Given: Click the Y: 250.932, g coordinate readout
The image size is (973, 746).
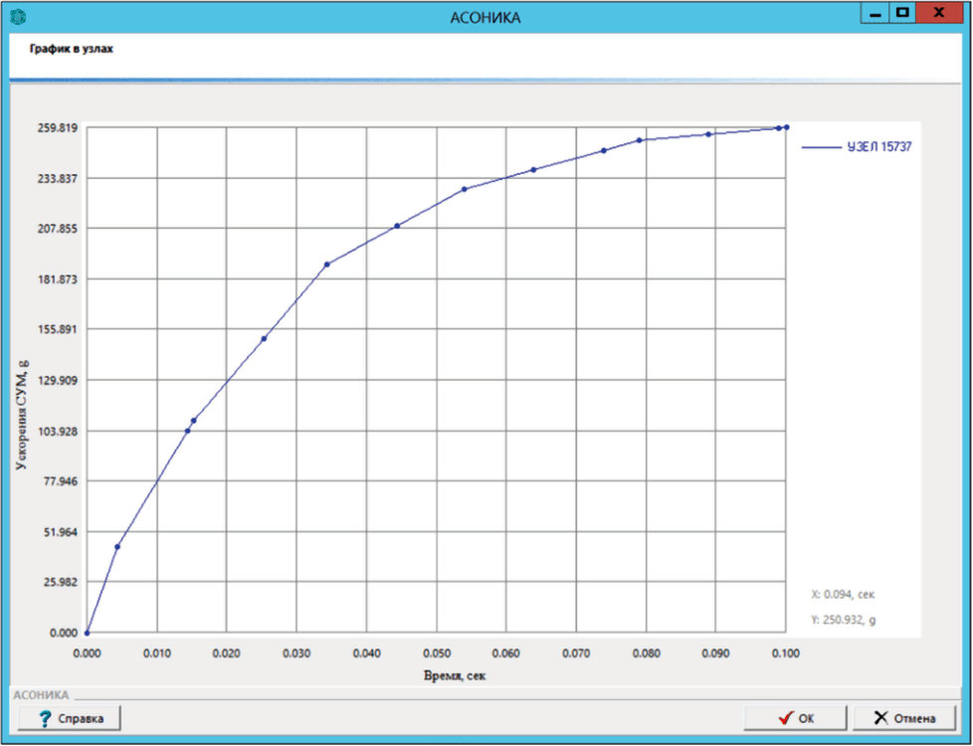Looking at the screenshot, I should (x=844, y=620).
